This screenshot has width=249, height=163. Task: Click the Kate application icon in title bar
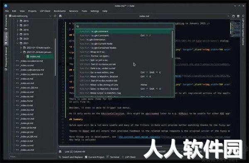pos(6,6)
